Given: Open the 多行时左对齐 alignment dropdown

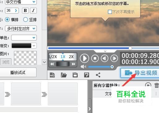Looking at the screenshot, I should click(21, 29).
